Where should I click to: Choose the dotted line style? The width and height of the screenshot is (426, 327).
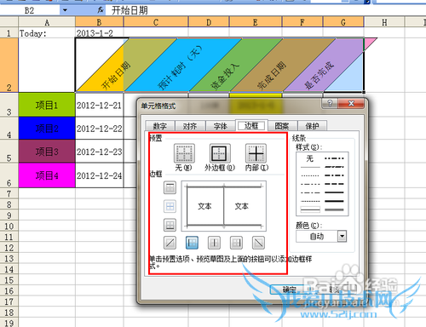pyautogui.click(x=310, y=175)
